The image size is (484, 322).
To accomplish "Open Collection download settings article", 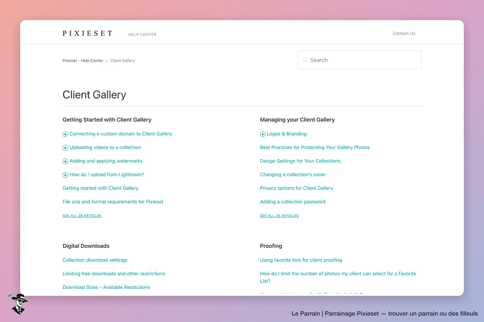I will (95, 260).
